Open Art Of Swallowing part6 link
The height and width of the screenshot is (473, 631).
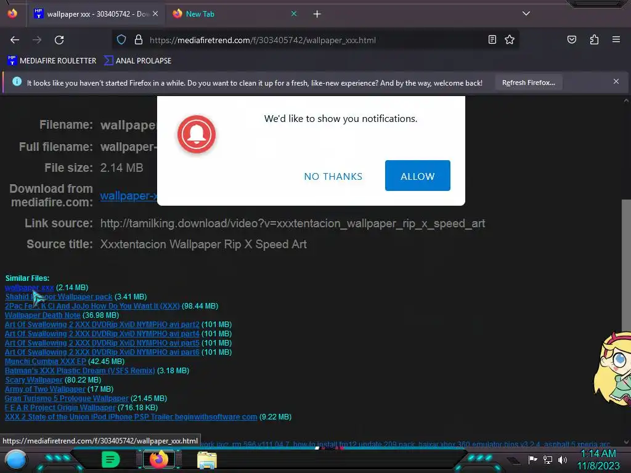tap(102, 352)
